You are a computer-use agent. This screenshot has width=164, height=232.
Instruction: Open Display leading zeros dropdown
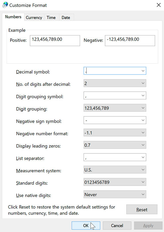[115, 145]
